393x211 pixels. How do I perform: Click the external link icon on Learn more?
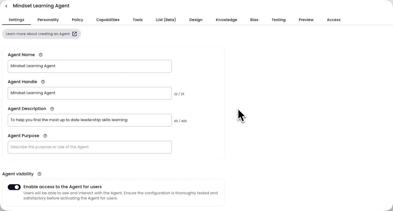point(75,34)
